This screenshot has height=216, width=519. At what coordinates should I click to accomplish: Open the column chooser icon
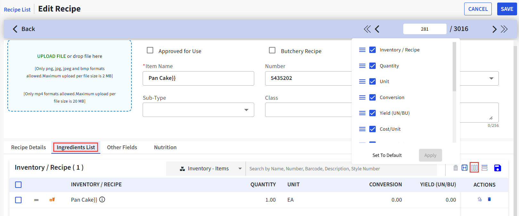point(474,168)
